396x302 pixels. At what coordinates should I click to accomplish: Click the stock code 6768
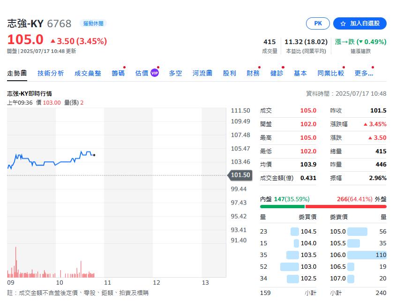tap(59, 24)
